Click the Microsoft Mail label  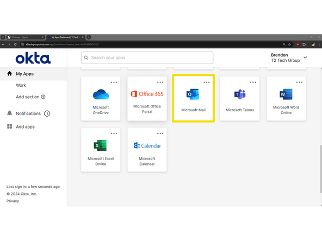193,110
